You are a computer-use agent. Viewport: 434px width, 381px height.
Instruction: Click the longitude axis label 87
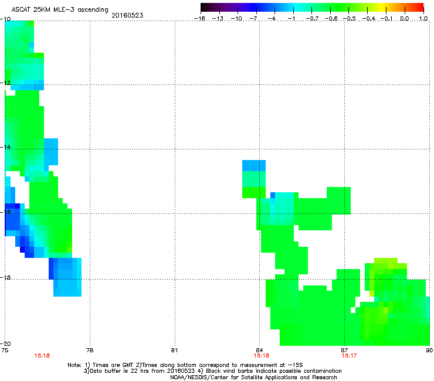tap(344, 351)
